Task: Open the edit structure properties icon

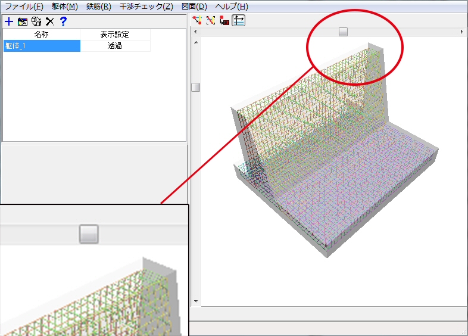Action: [x=23, y=21]
